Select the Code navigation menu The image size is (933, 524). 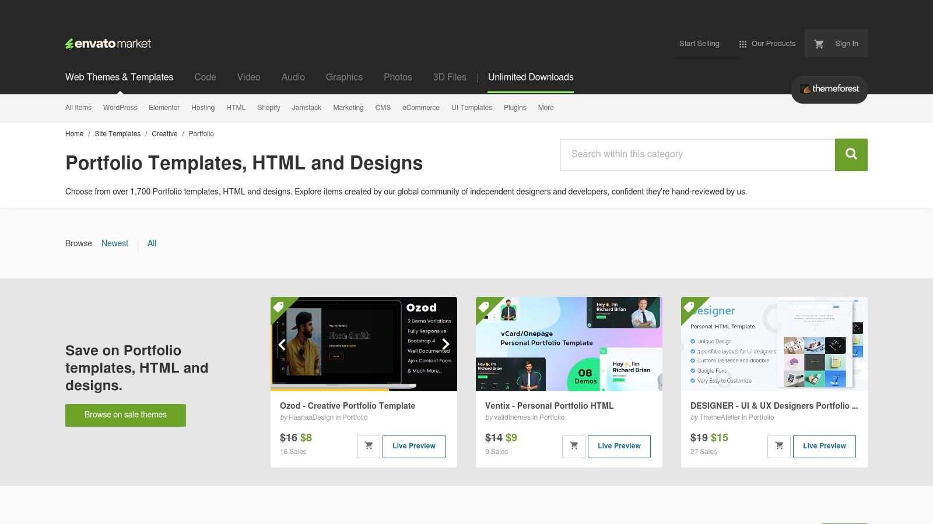point(205,77)
